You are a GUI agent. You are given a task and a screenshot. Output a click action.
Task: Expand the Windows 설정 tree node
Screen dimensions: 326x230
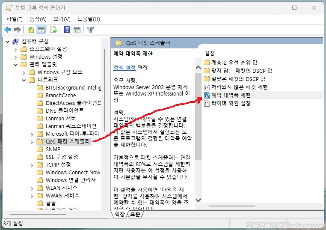click(x=16, y=57)
